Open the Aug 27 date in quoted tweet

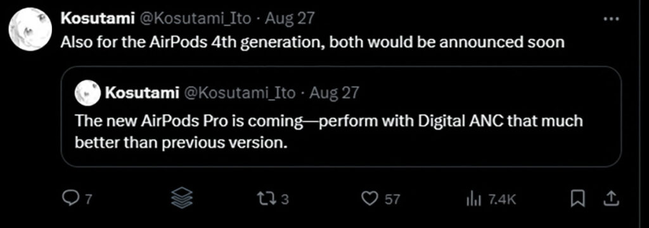tap(335, 93)
